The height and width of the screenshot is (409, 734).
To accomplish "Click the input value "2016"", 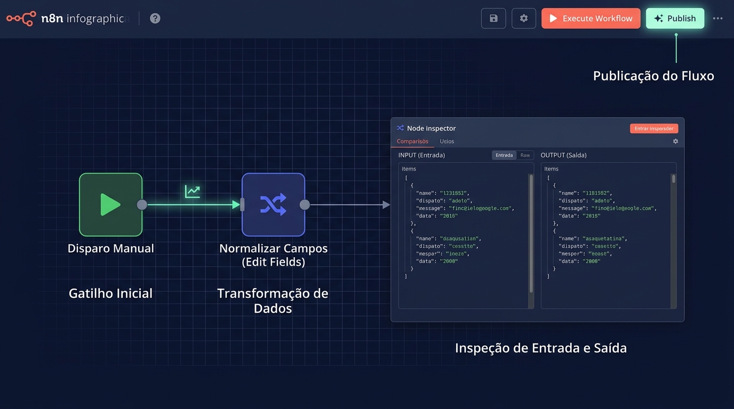I will 449,216.
